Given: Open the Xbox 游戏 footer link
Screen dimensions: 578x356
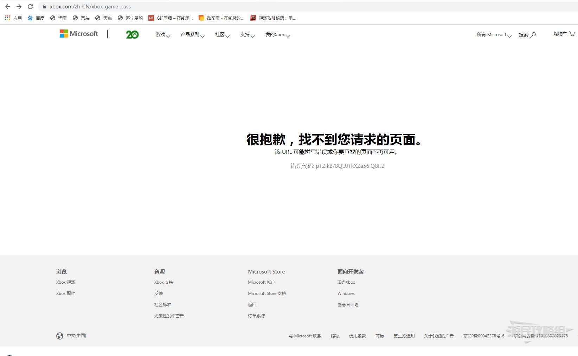Looking at the screenshot, I should point(66,282).
